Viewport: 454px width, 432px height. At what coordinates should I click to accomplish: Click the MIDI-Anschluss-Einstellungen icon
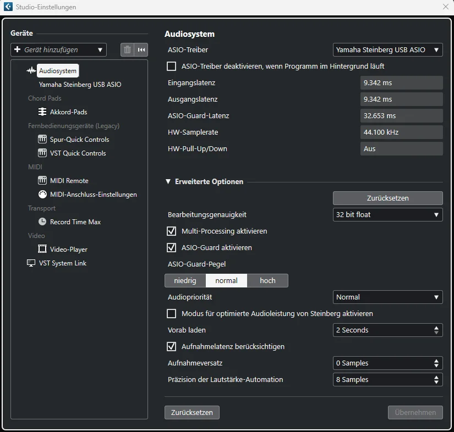(x=42, y=195)
